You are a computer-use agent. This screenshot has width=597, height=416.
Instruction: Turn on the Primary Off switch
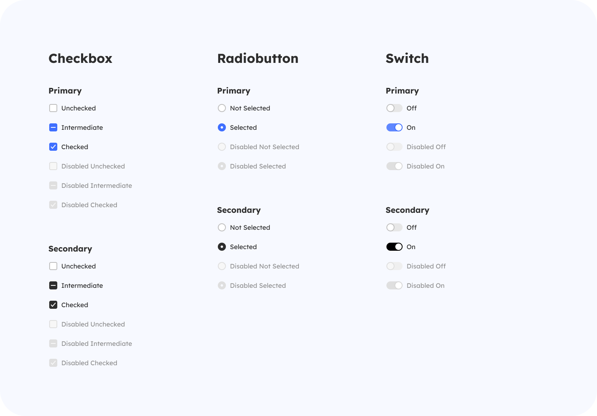[x=394, y=108]
